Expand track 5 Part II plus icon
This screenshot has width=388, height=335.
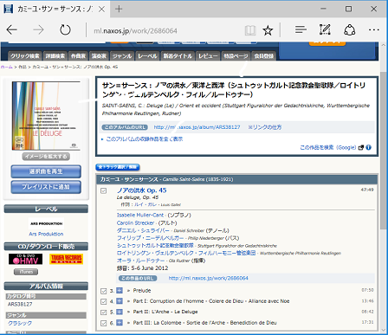point(120,312)
